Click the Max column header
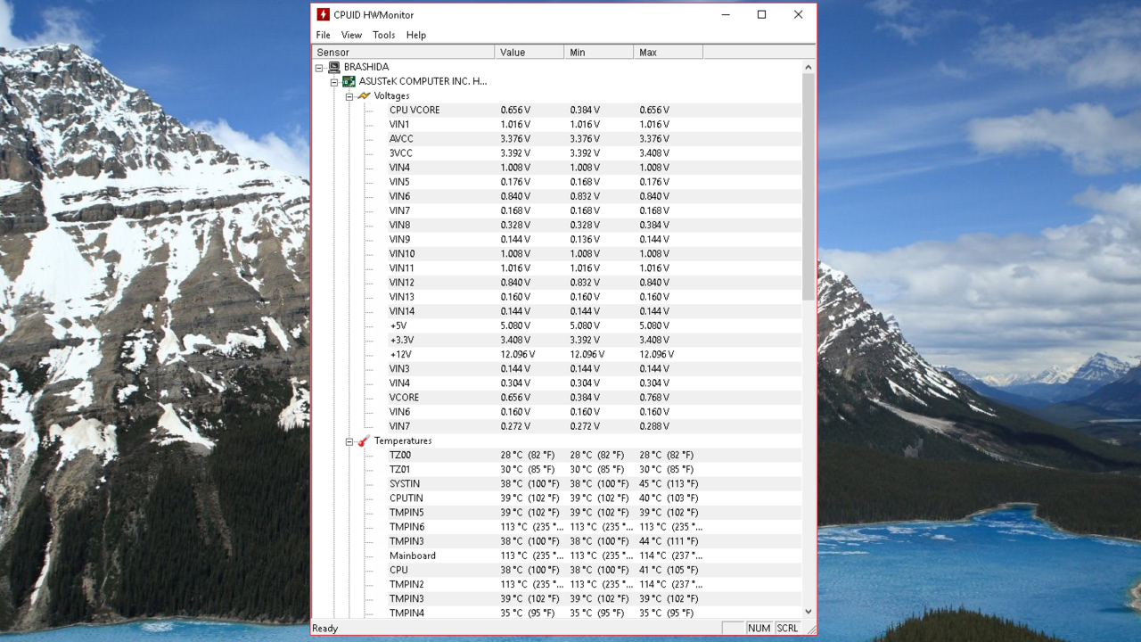The width and height of the screenshot is (1141, 642). pyautogui.click(x=669, y=53)
